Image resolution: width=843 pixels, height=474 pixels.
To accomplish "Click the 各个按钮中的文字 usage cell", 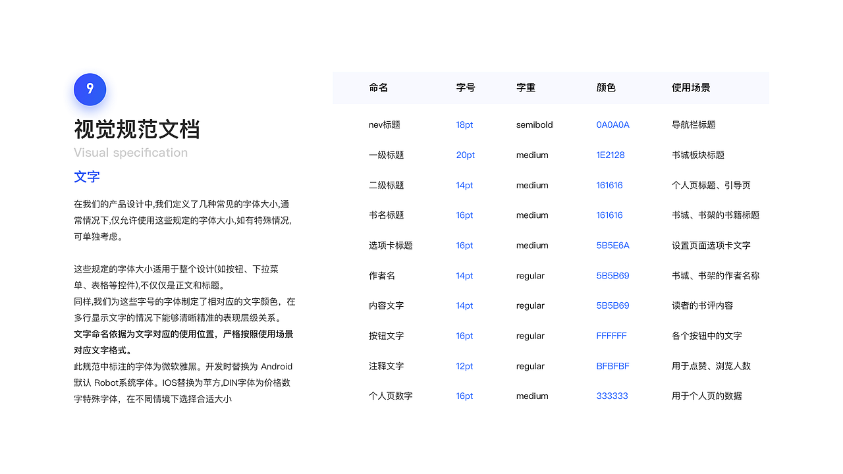I will (707, 336).
